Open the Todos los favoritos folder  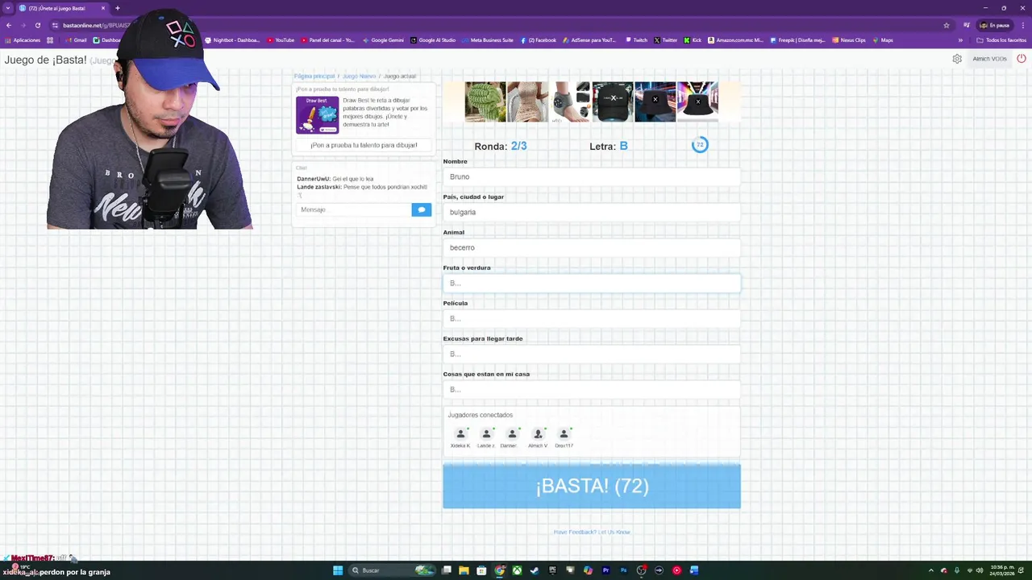(x=1001, y=40)
